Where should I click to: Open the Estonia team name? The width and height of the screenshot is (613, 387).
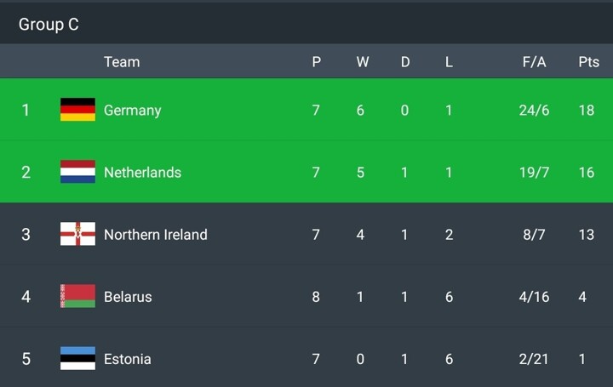127,358
